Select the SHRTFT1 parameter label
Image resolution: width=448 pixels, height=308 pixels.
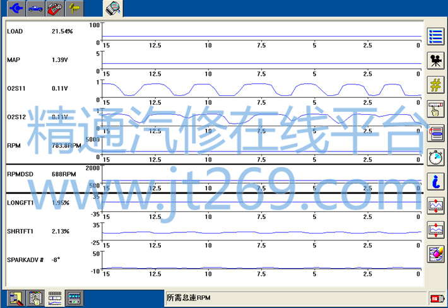20,232
